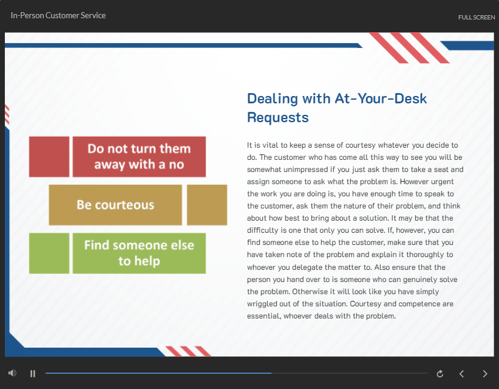Screen dimensions: 499x389
Task: Click the played blue part of the progress bar
Action: pyautogui.click(x=158, y=373)
